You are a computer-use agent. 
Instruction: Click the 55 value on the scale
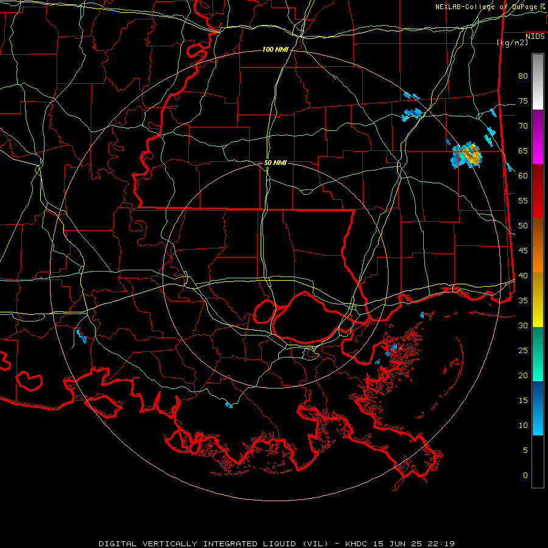click(x=523, y=200)
